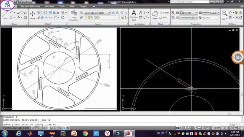Open the layer 0 selection dropdown
244x137 pixels.
(x=102, y=18)
